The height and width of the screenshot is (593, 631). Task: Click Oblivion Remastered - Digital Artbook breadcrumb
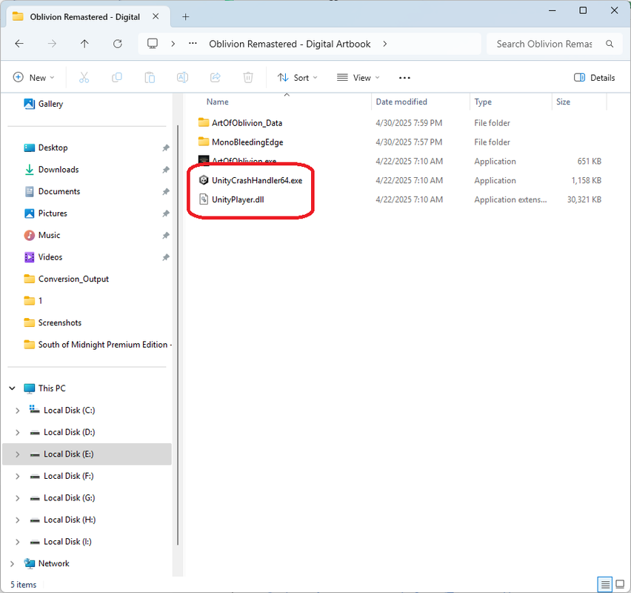point(290,44)
